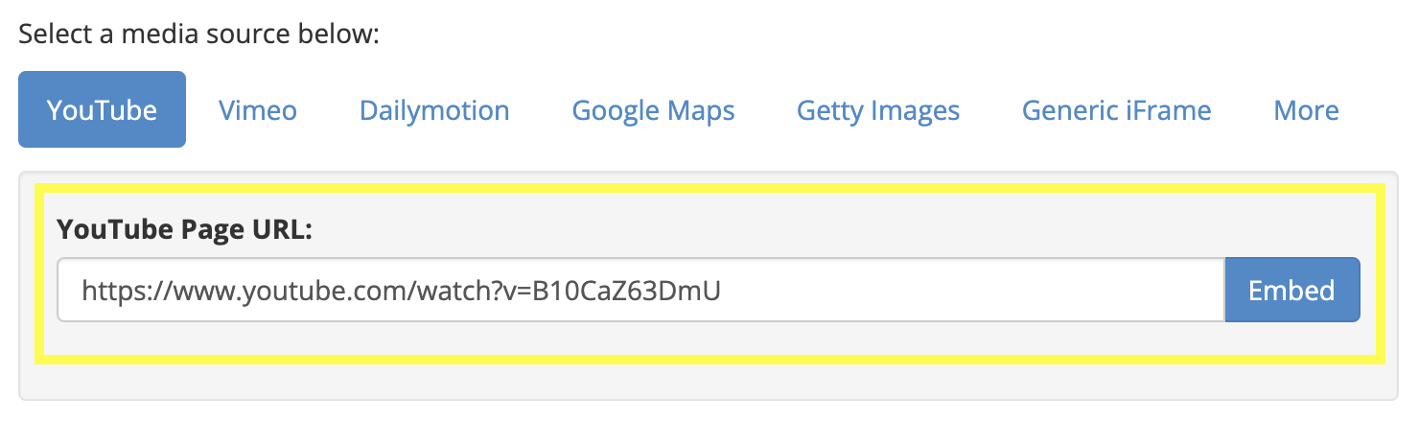Choose Google Maps as media source
Viewport: 1419px width, 422px height.
click(x=653, y=110)
